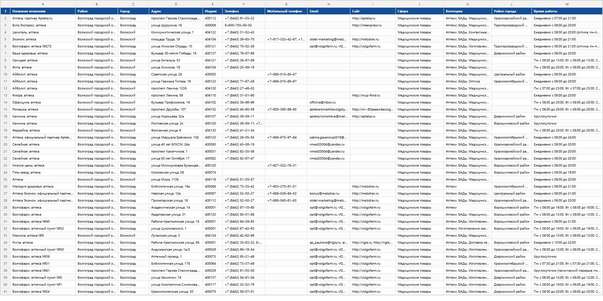The height and width of the screenshot is (301, 603).
Task: Open http://apteka.ru link in 'Калинка, аптека' row
Action: [x=364, y=116]
